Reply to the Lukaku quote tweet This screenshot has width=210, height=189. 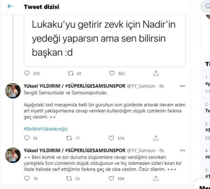[x=27, y=73]
